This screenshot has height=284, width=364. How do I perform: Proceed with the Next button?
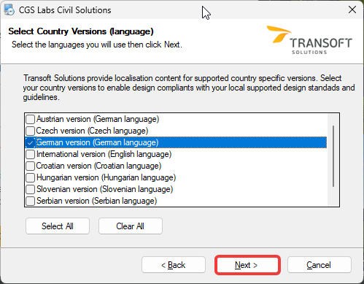point(247,265)
